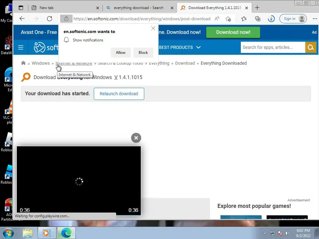Open the Favorites list icon
Image resolution: width=319 pixels, height=239 pixels.
point(244,19)
